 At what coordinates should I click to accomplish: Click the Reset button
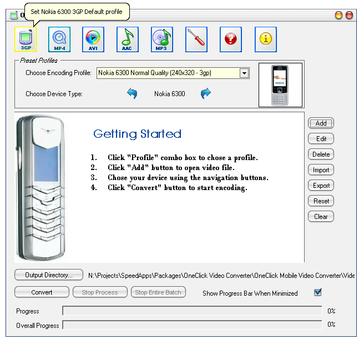point(321,201)
